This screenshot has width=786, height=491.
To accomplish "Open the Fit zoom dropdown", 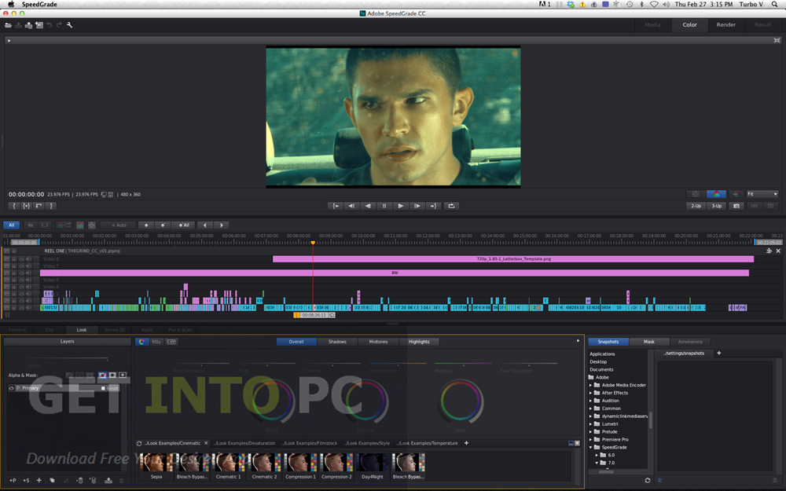I will (x=760, y=194).
